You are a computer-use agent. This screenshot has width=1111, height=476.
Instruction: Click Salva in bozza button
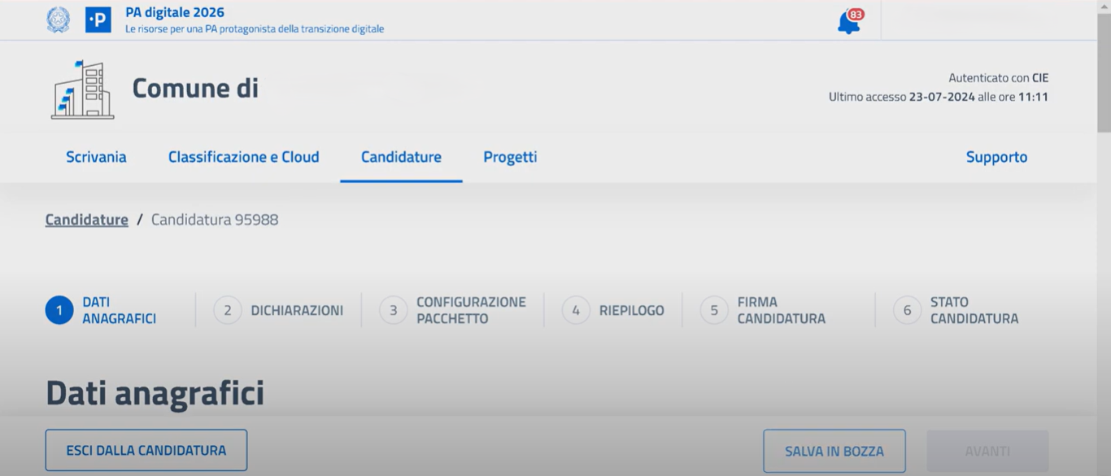(x=834, y=451)
